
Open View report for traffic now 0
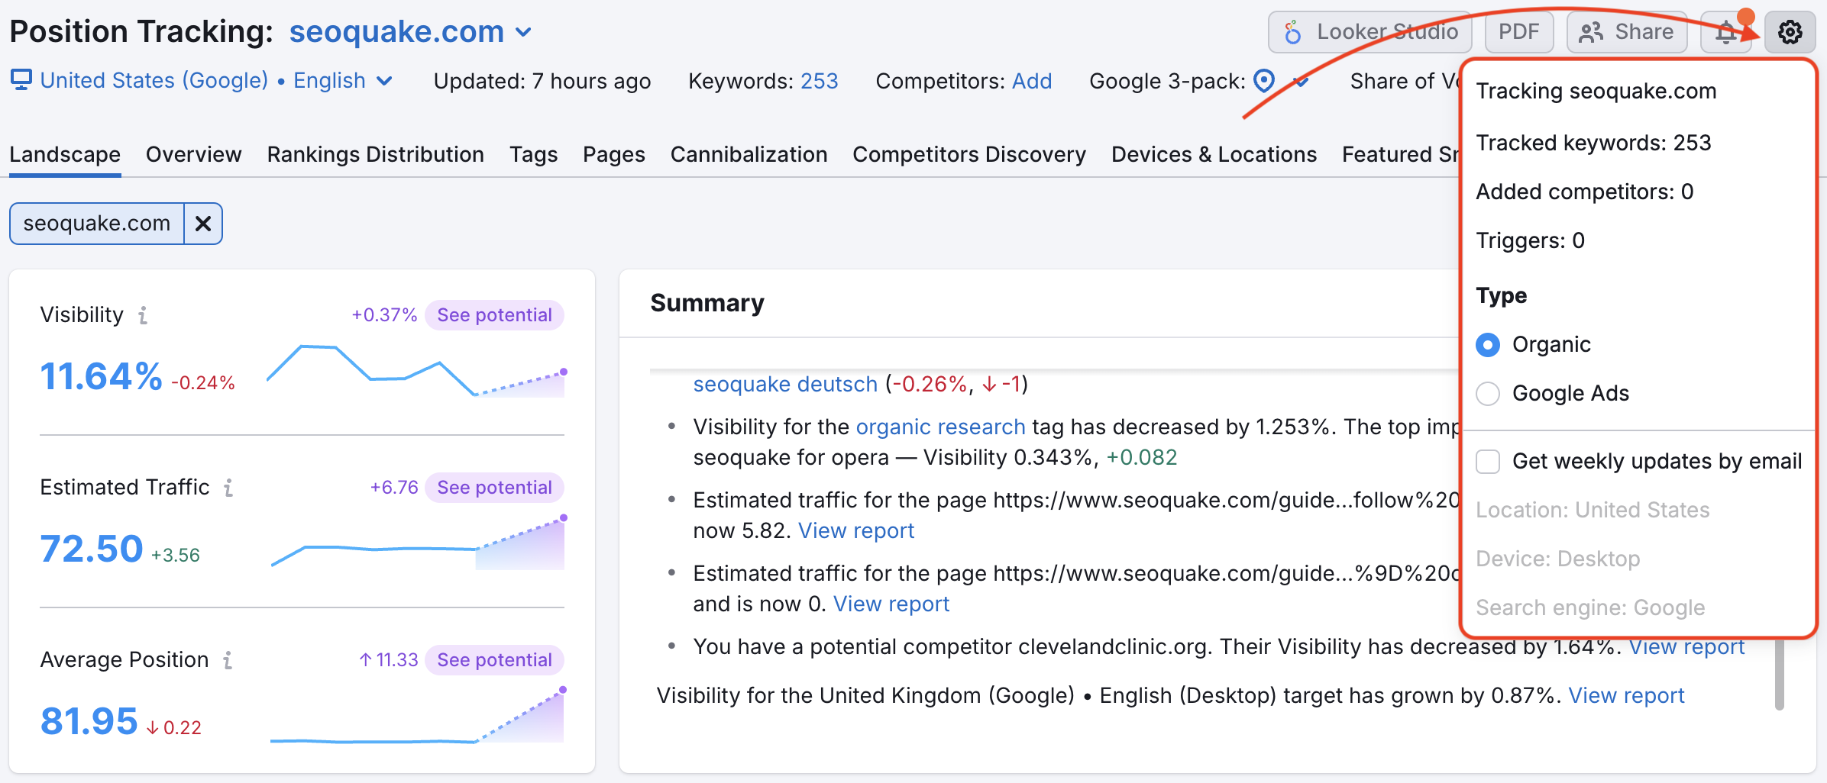pyautogui.click(x=891, y=604)
